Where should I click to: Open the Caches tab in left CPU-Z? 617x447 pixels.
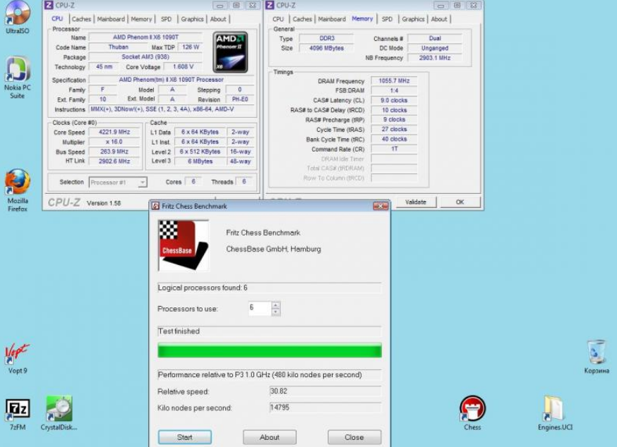tap(81, 19)
